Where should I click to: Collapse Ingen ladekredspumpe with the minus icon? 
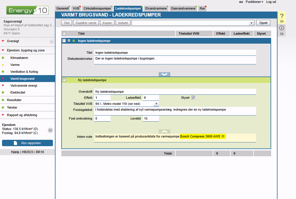pyautogui.click(x=69, y=41)
